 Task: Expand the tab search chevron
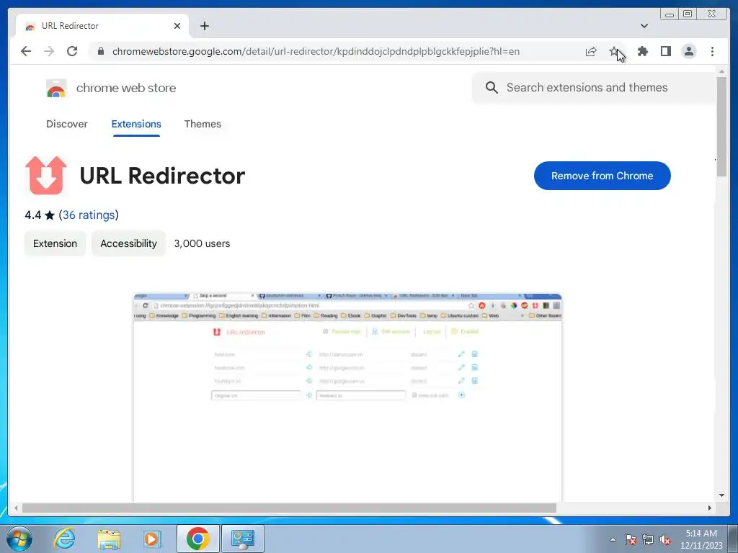(x=644, y=26)
